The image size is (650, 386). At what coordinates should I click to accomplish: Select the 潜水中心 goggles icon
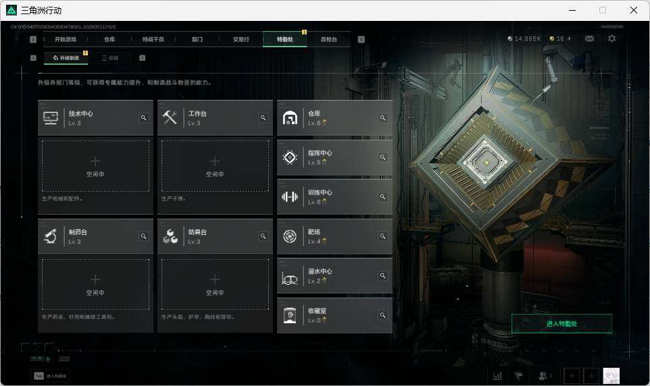[x=290, y=278]
